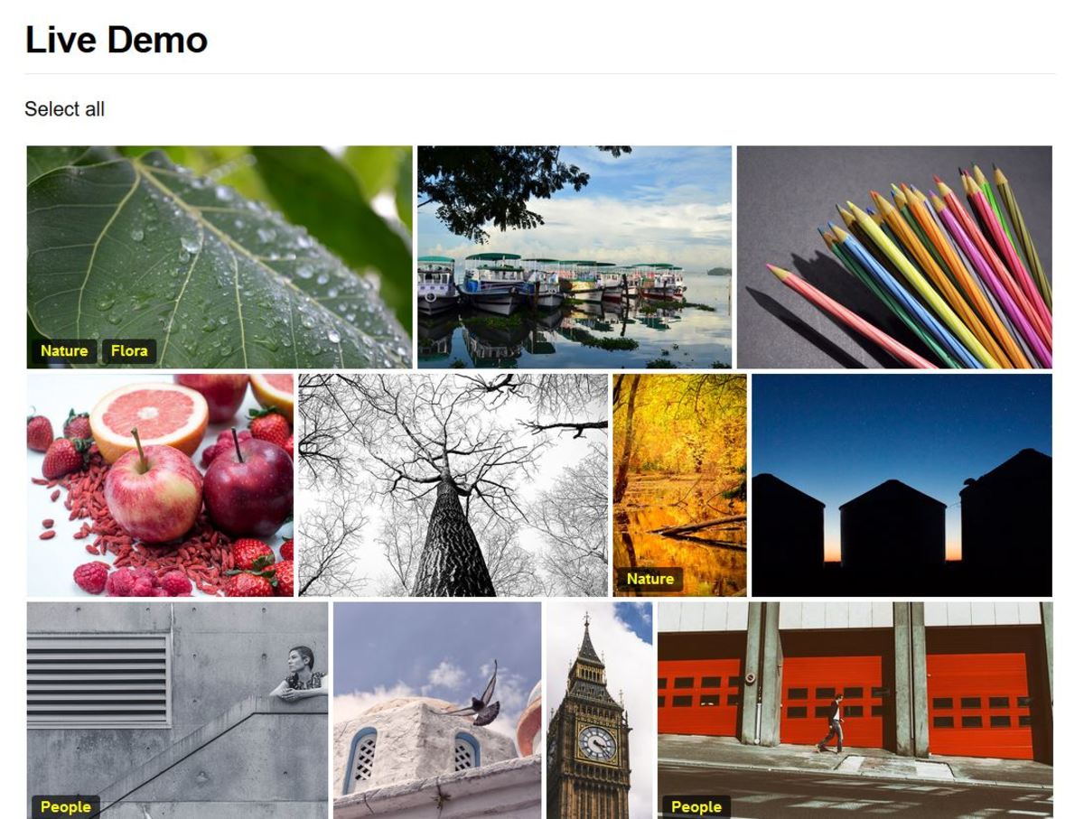
Task: Open the flying pigeon photo
Action: pos(437,711)
